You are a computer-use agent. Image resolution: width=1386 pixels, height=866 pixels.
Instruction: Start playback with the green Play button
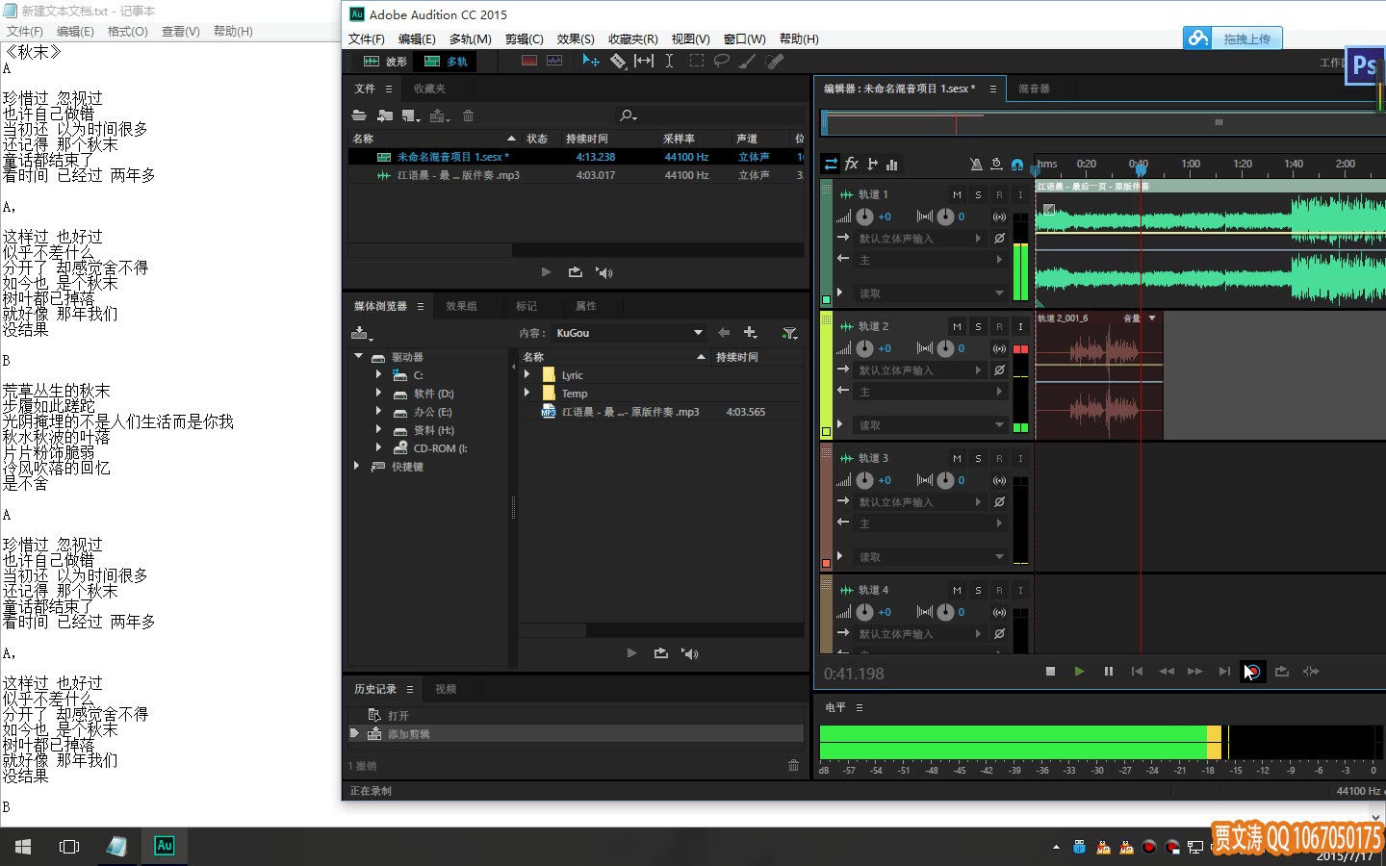click(1079, 672)
